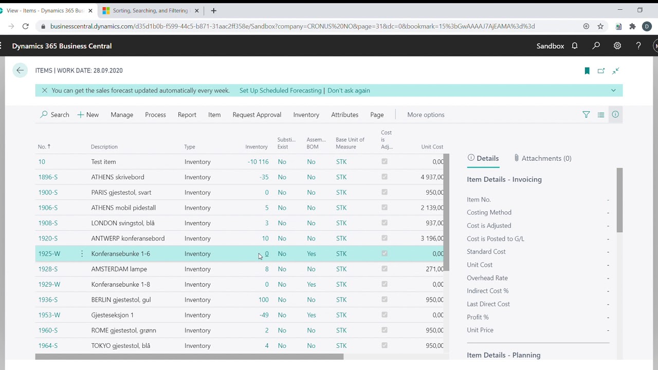Open the Page menu
The image size is (658, 370).
[377, 115]
